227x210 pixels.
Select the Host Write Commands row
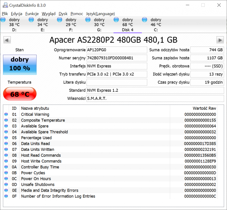pos(110,161)
